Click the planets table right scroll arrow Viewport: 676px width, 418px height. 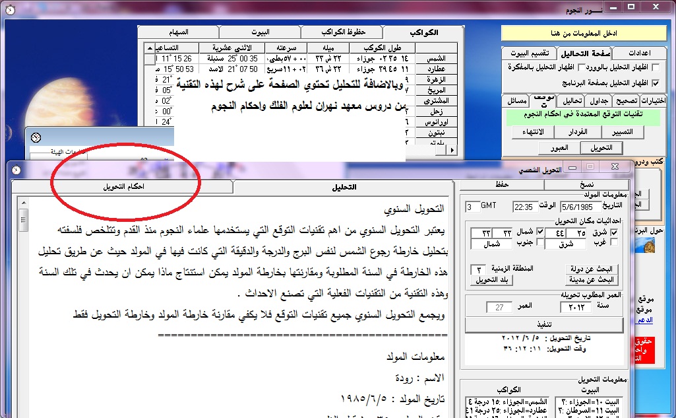[452, 151]
